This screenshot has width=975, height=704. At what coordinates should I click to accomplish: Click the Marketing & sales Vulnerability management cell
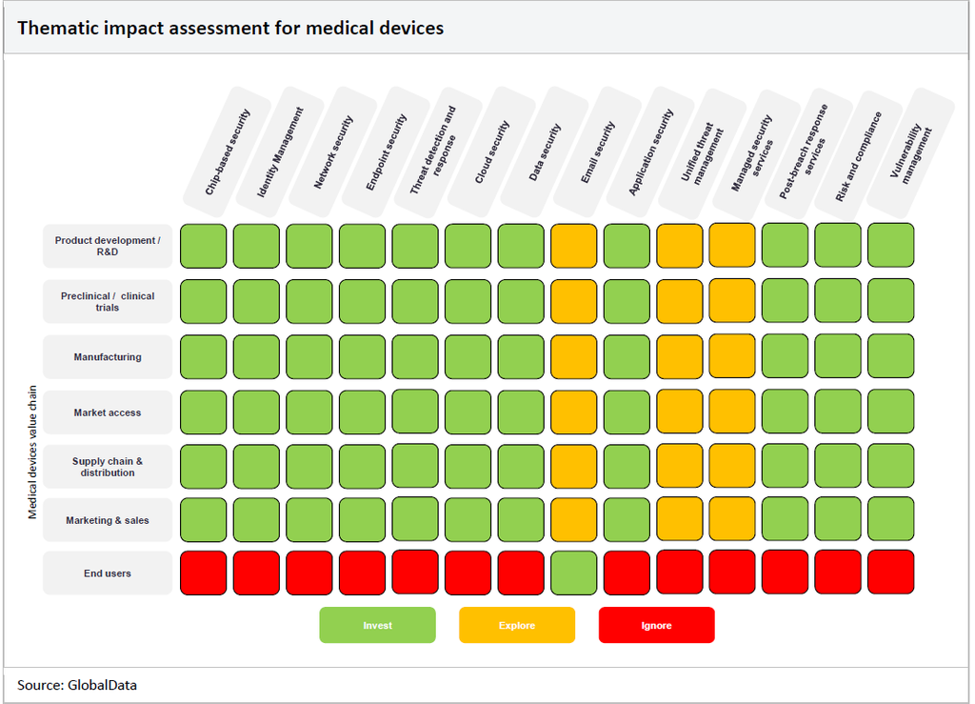coord(891,519)
